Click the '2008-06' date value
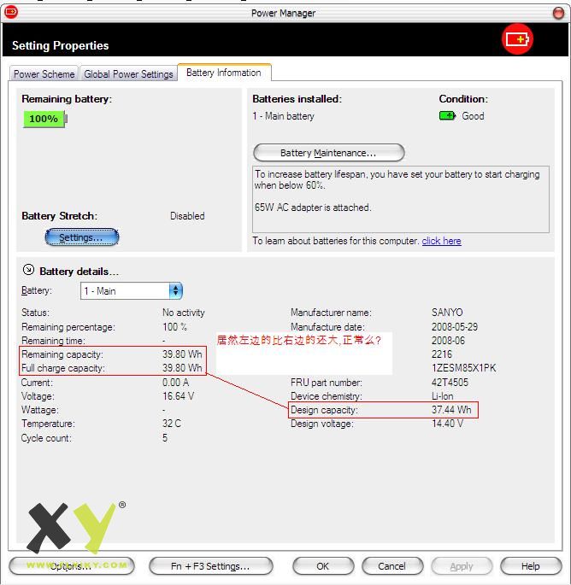571x585 pixels. coord(448,340)
